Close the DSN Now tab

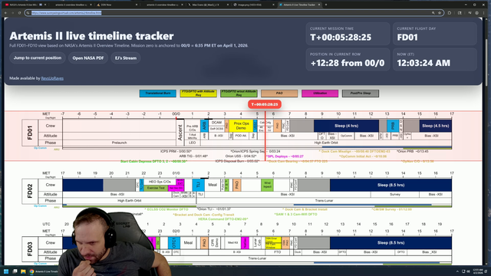tap(137, 5)
